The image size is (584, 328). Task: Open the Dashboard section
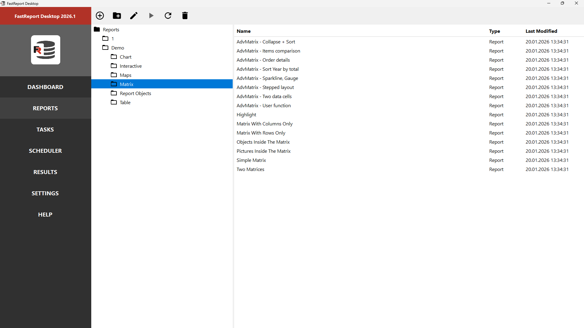point(45,87)
